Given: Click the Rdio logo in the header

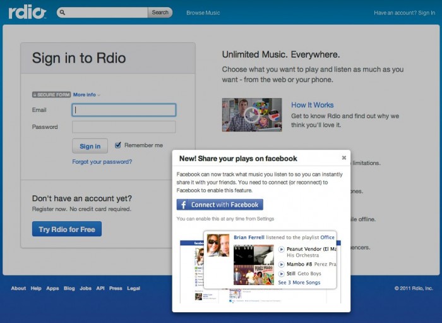Looking at the screenshot, I should tap(27, 13).
